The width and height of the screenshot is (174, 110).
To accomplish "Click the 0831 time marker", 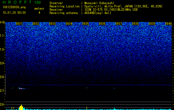I will pos(19,24).
